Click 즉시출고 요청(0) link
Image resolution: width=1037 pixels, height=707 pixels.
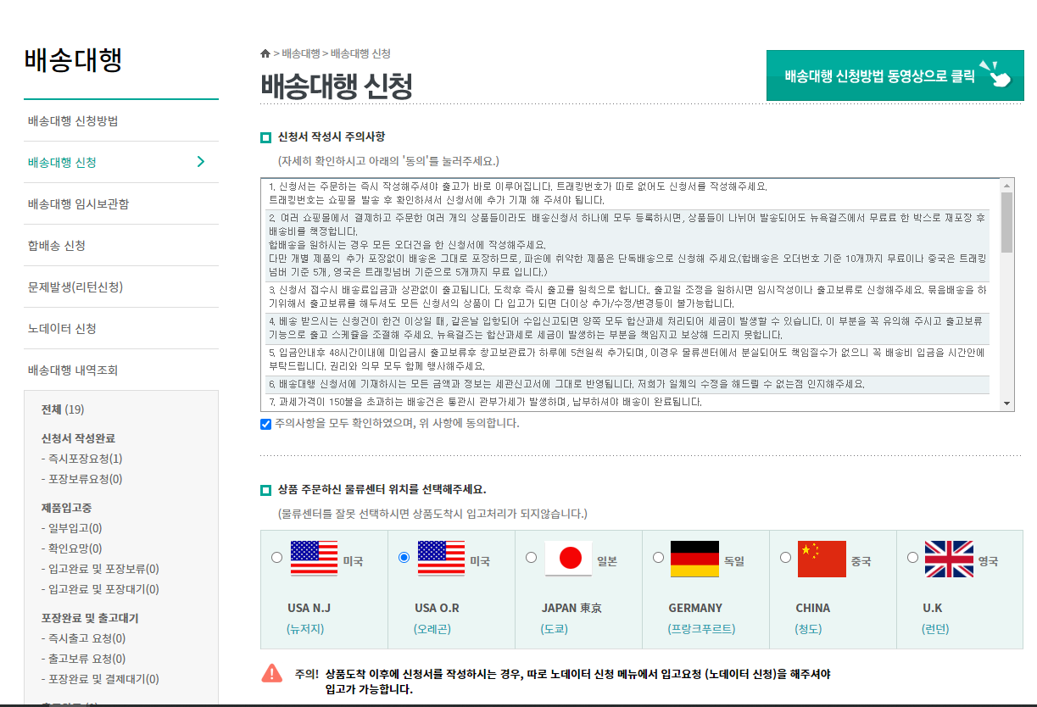click(x=83, y=638)
